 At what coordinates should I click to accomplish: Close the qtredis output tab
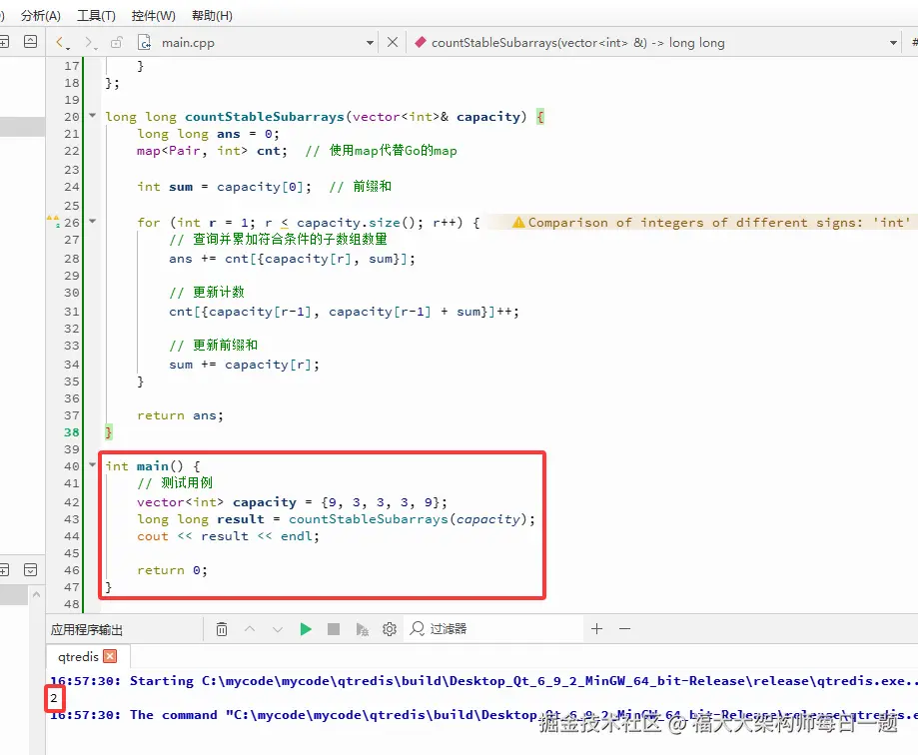110,656
